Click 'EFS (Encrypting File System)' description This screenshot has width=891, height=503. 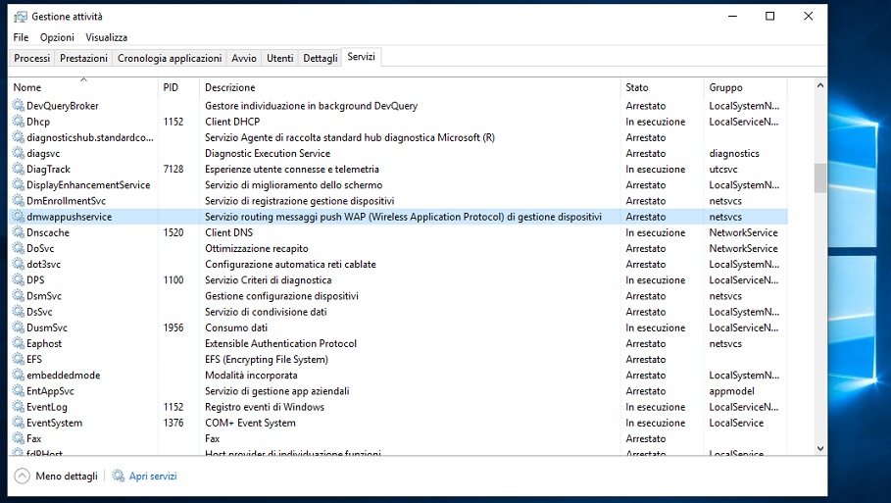[267, 360]
